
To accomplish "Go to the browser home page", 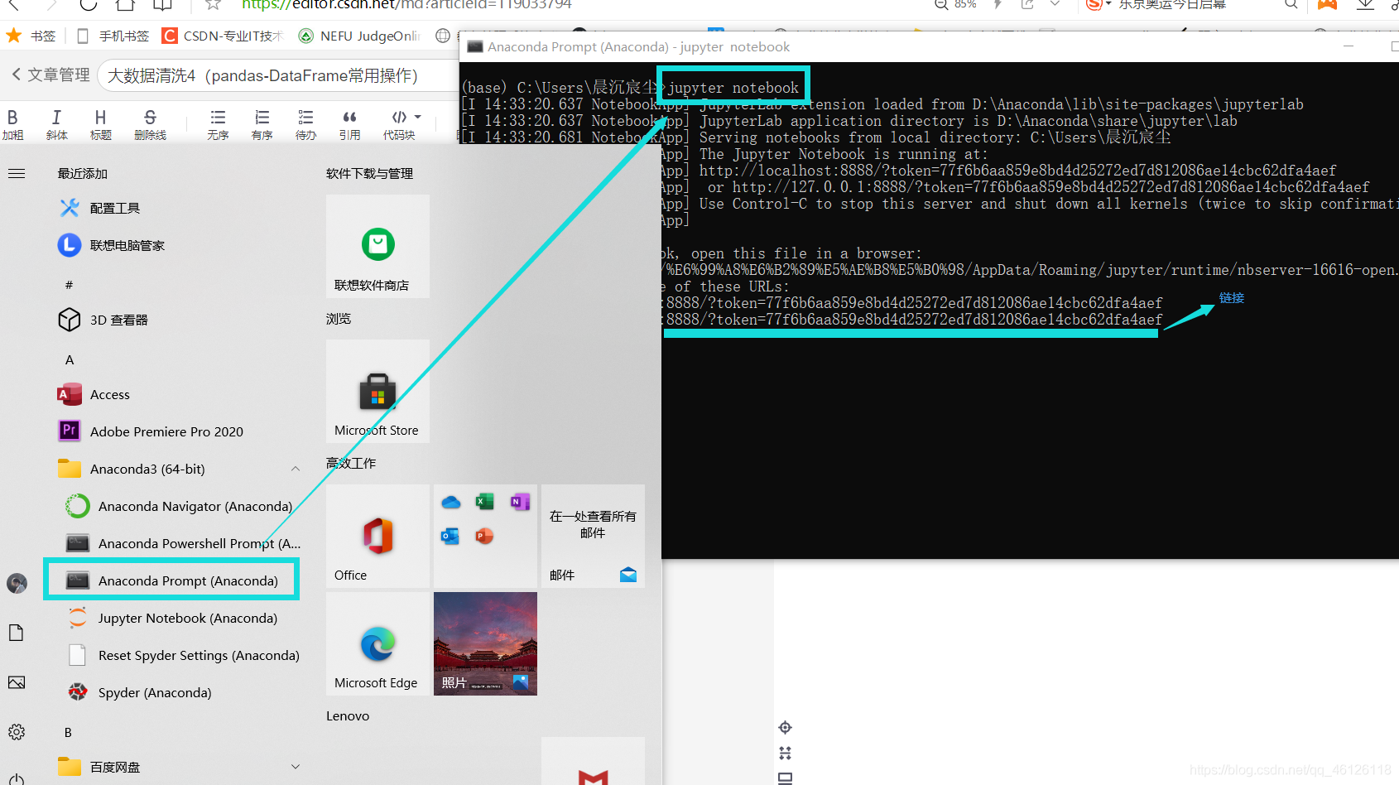I will click(125, 4).
